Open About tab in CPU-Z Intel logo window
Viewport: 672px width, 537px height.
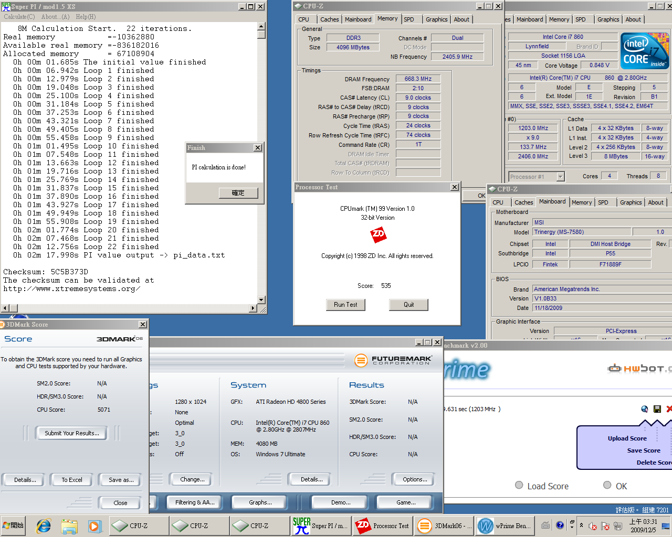633,19
